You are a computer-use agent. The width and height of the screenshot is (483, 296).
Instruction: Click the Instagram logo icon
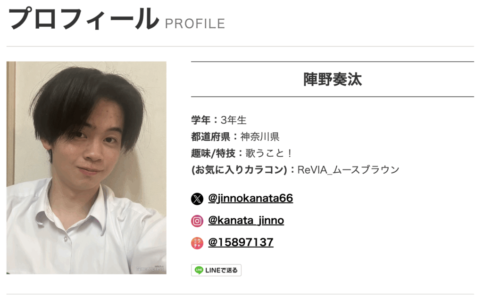tap(197, 221)
